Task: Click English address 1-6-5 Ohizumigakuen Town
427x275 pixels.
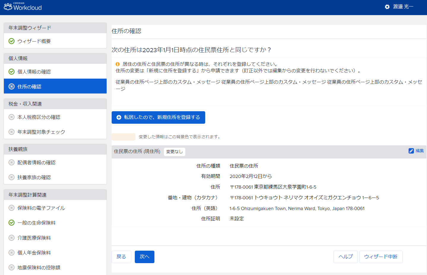Action: pos(297,208)
